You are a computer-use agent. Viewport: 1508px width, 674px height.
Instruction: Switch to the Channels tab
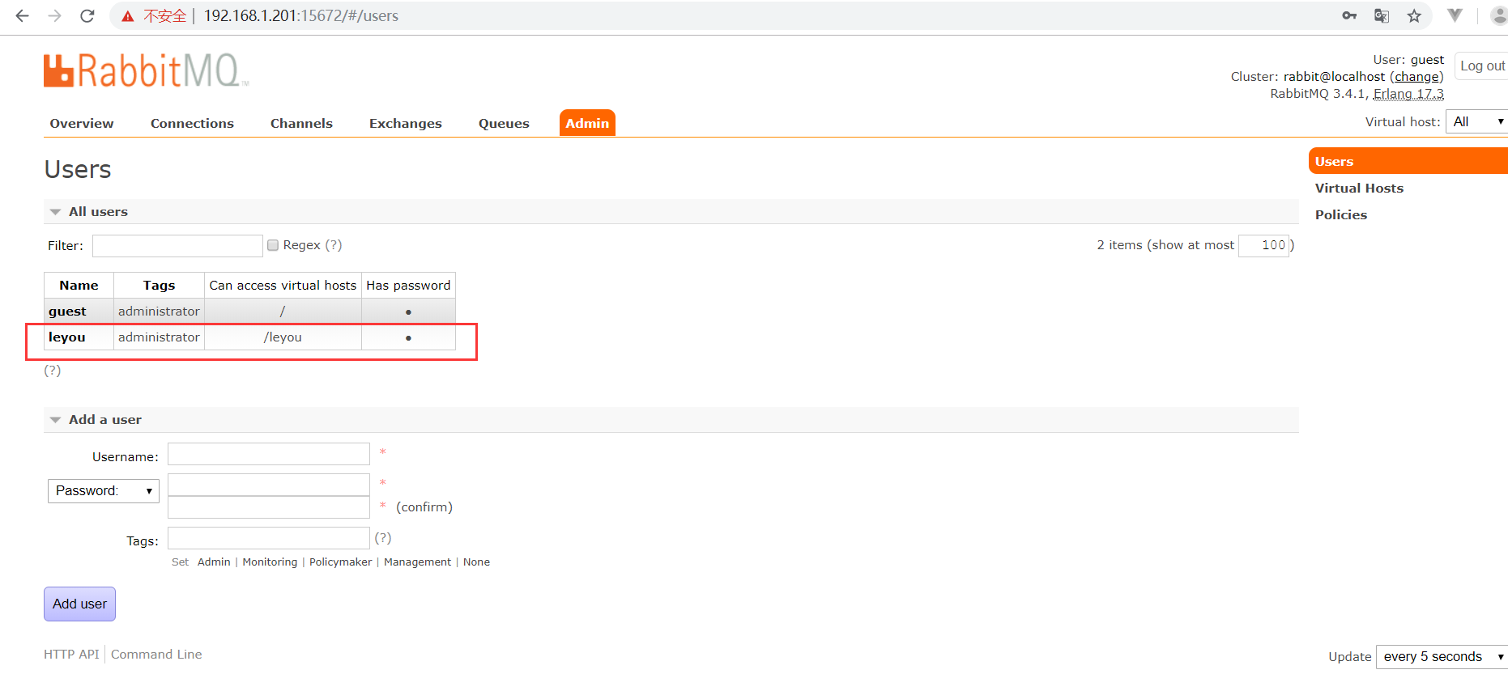coord(301,123)
